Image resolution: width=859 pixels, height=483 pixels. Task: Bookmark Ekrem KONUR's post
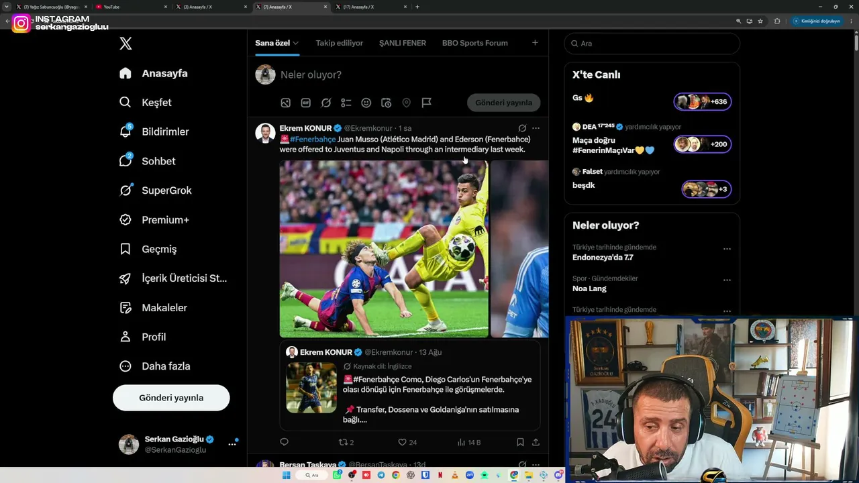pyautogui.click(x=520, y=442)
